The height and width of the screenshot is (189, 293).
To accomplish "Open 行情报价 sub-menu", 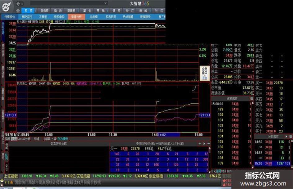I will coord(10,17).
